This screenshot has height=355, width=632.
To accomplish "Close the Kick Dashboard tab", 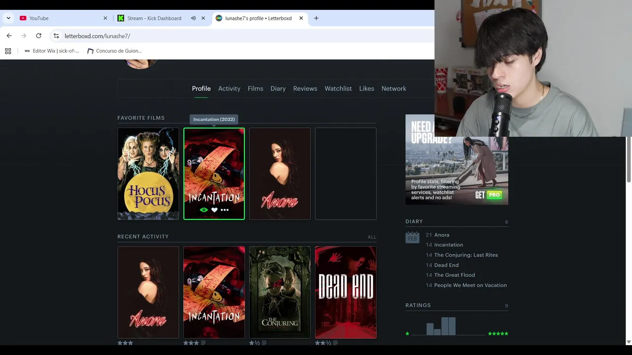I will (203, 18).
